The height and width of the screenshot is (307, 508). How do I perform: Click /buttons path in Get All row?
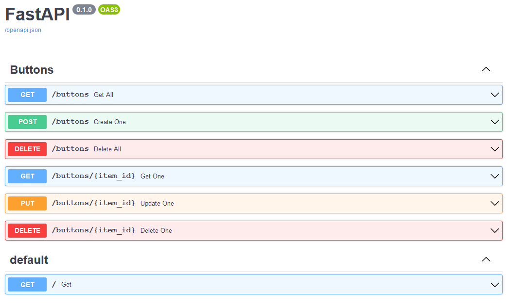(70, 95)
